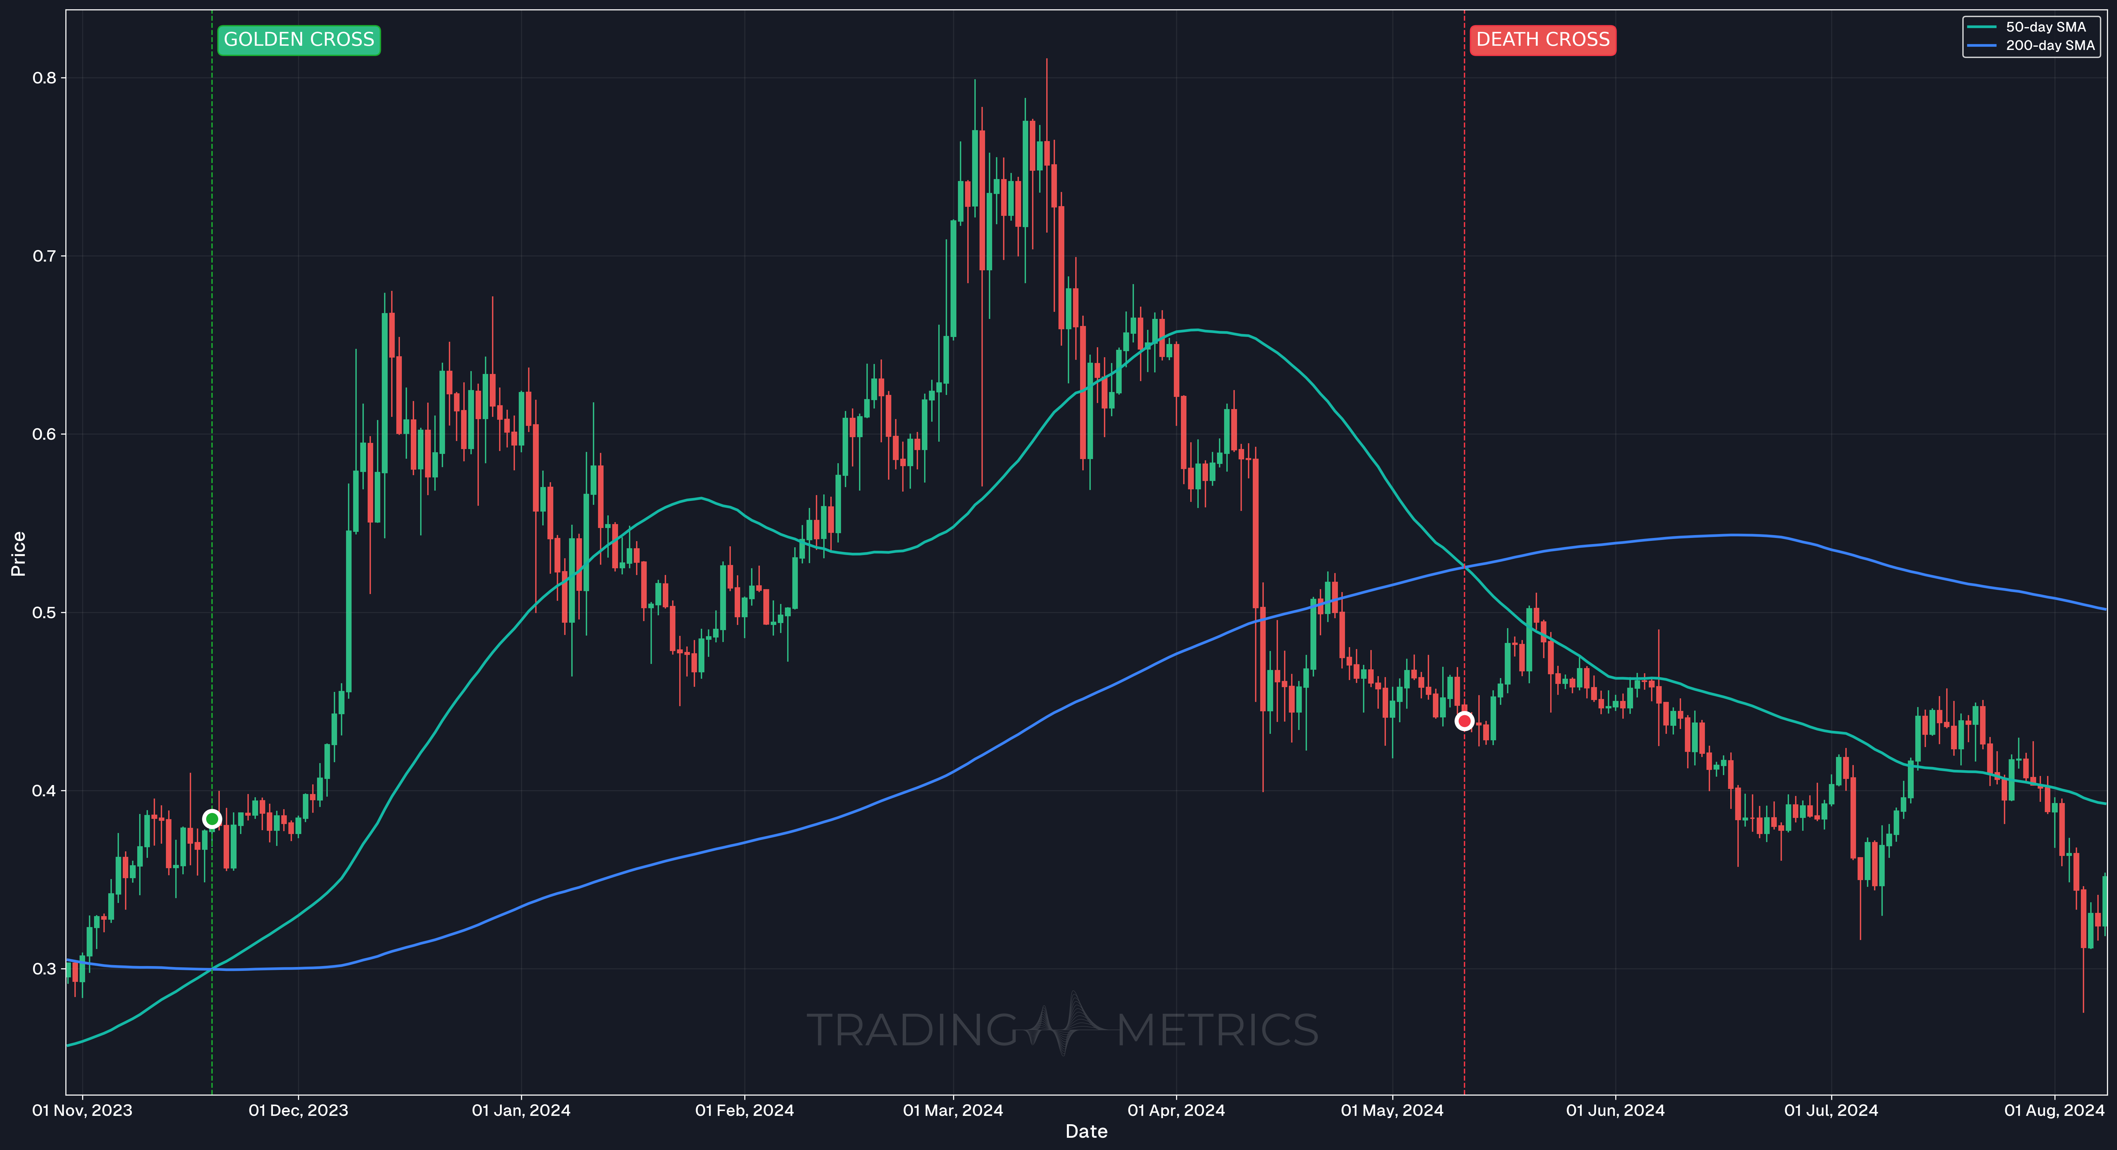
Task: Click the green golden cross marker dot
Action: tap(212, 819)
